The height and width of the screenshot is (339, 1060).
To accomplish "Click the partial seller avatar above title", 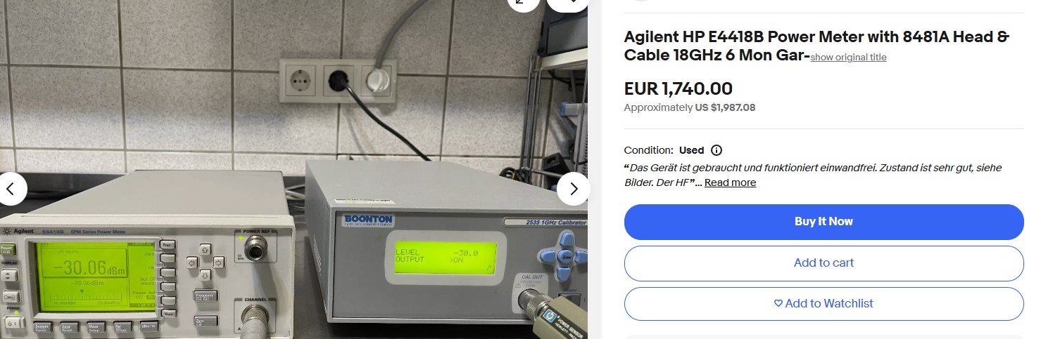I will pyautogui.click(x=641, y=1).
